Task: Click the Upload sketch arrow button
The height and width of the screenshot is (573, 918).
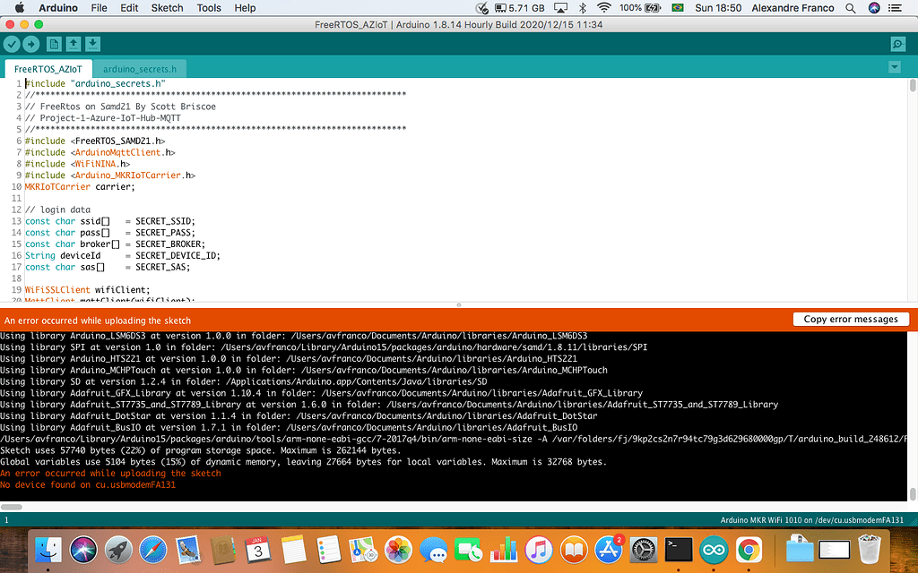Action: click(31, 44)
